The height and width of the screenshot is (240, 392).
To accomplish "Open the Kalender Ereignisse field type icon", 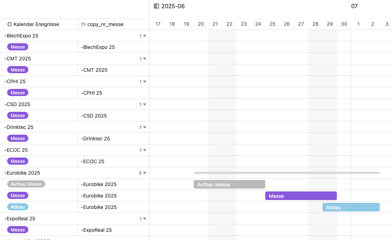I will (x=10, y=24).
